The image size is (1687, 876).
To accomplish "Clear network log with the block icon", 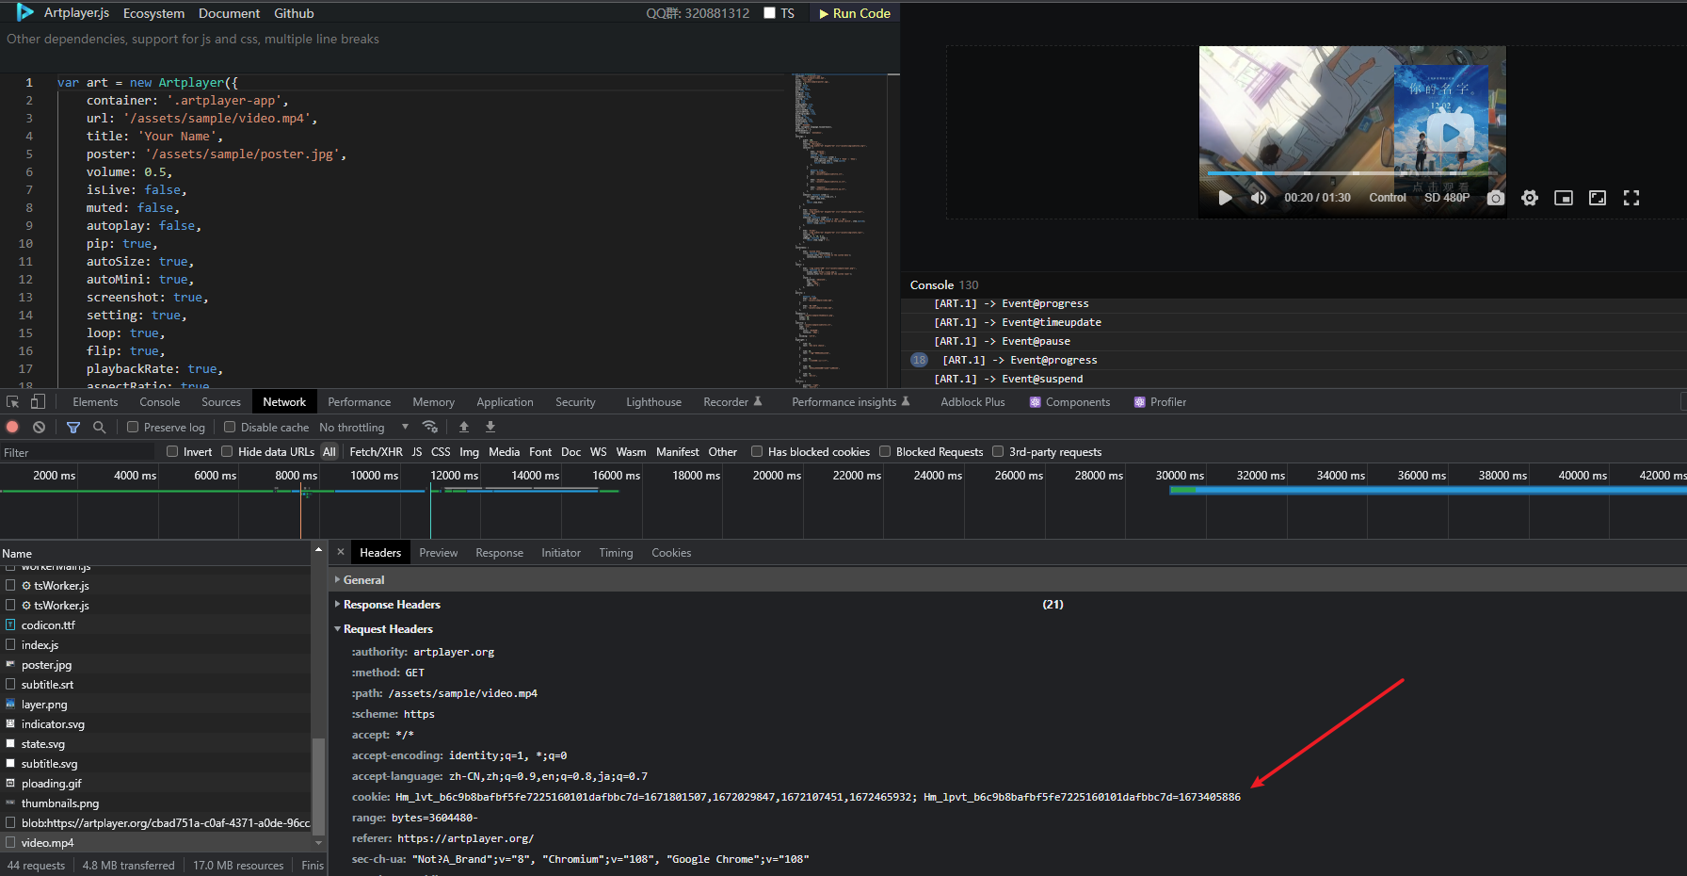I will point(39,427).
